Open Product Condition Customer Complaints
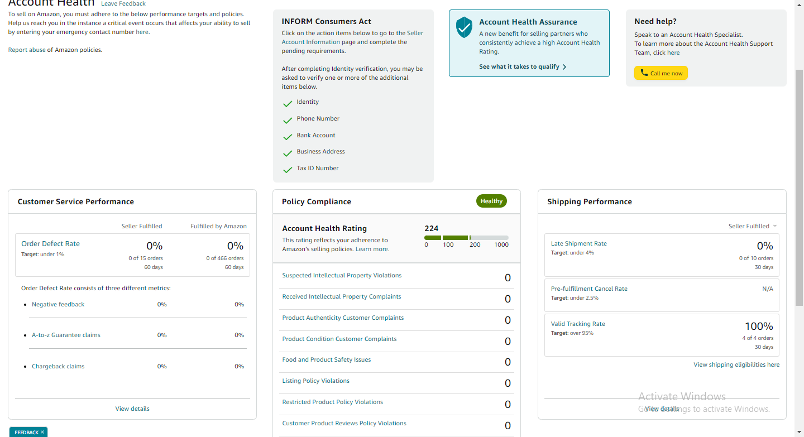 [339, 339]
